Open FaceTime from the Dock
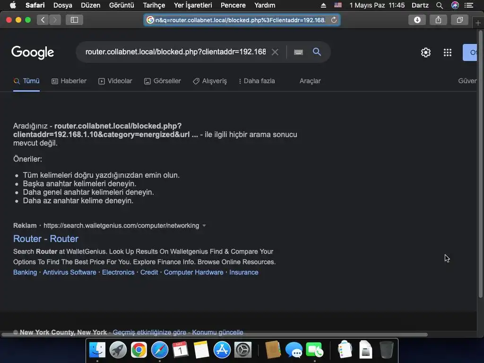 click(314, 350)
